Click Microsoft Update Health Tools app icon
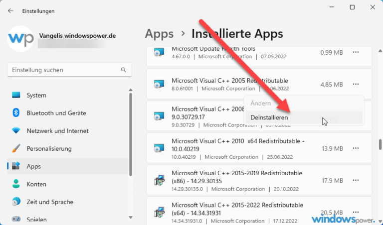The height and width of the screenshot is (225, 383). pos(159,52)
